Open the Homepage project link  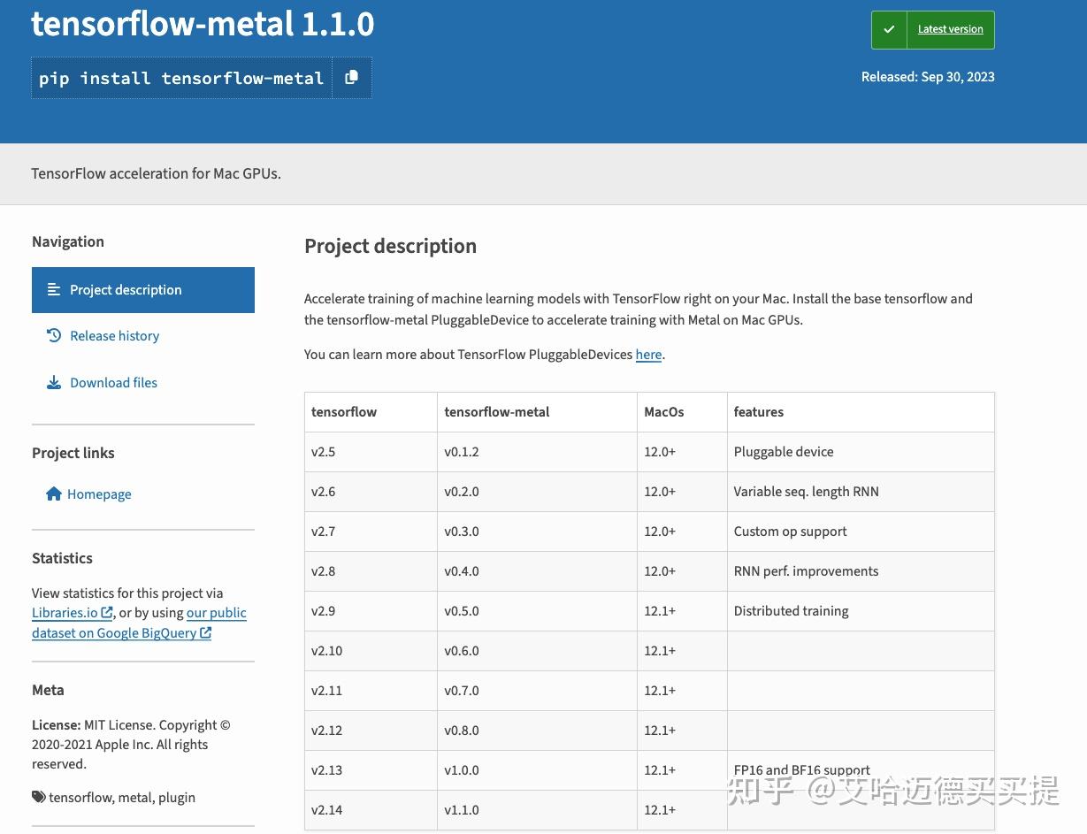tap(99, 494)
